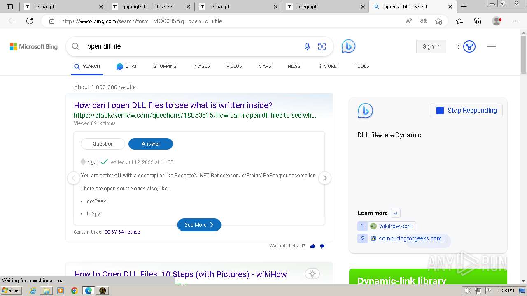Click the browser address bar URL
Screen dimensions: 527x296
(142, 21)
